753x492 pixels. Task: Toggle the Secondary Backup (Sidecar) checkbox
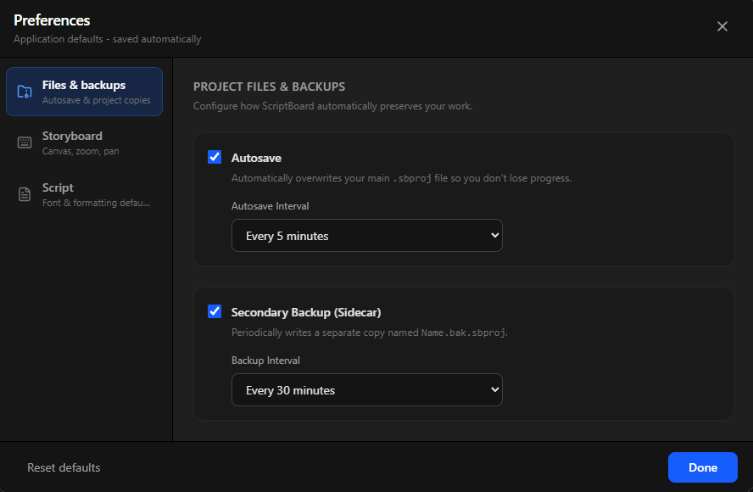(215, 311)
